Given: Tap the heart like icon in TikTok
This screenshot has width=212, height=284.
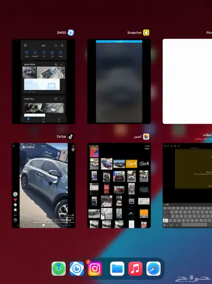Looking at the screenshot, I should pos(15,200).
